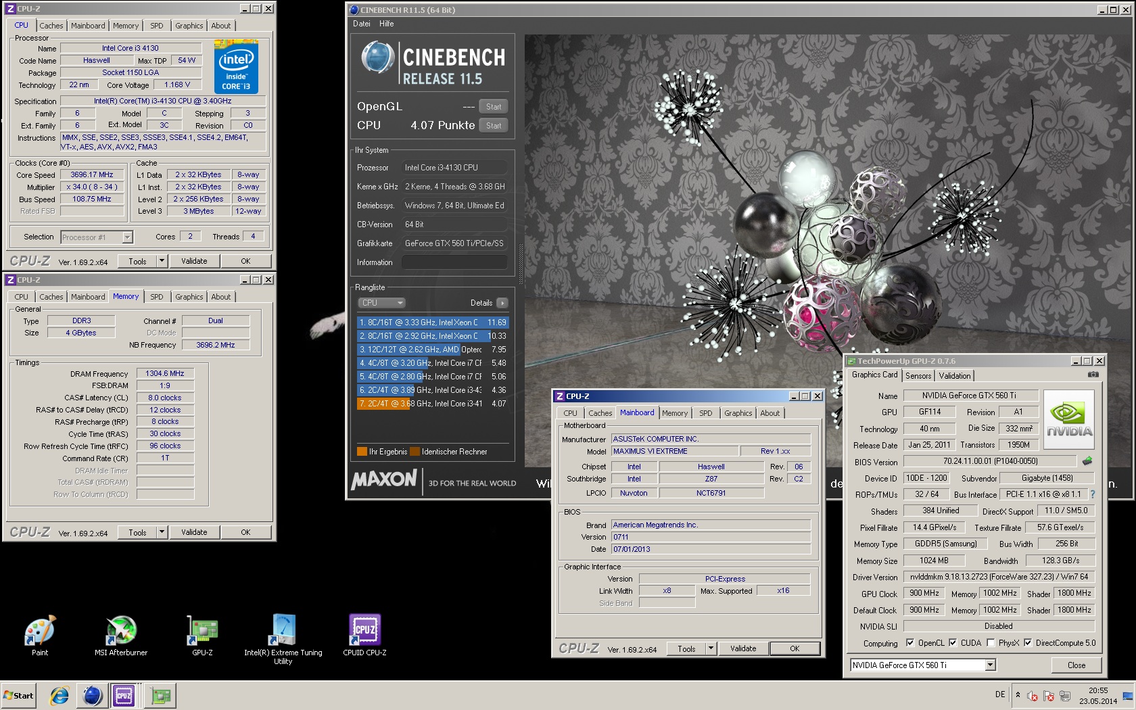Click the network tray icon
This screenshot has height=710, width=1136.
(x=1065, y=696)
